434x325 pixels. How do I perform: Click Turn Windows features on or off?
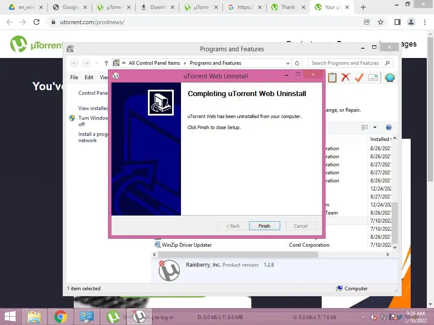[93, 121]
